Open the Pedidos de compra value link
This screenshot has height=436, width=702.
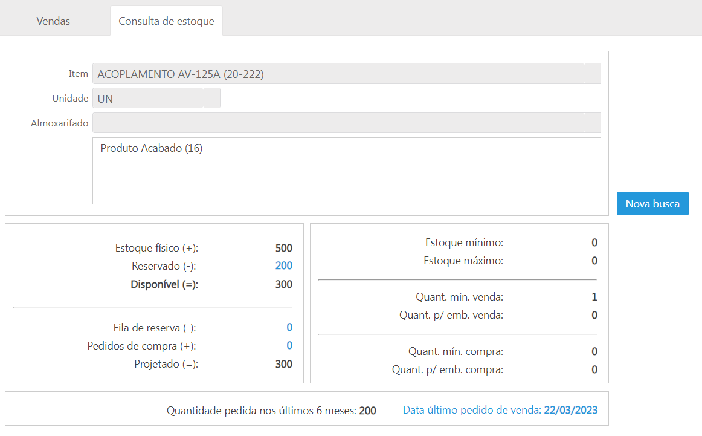tap(289, 345)
